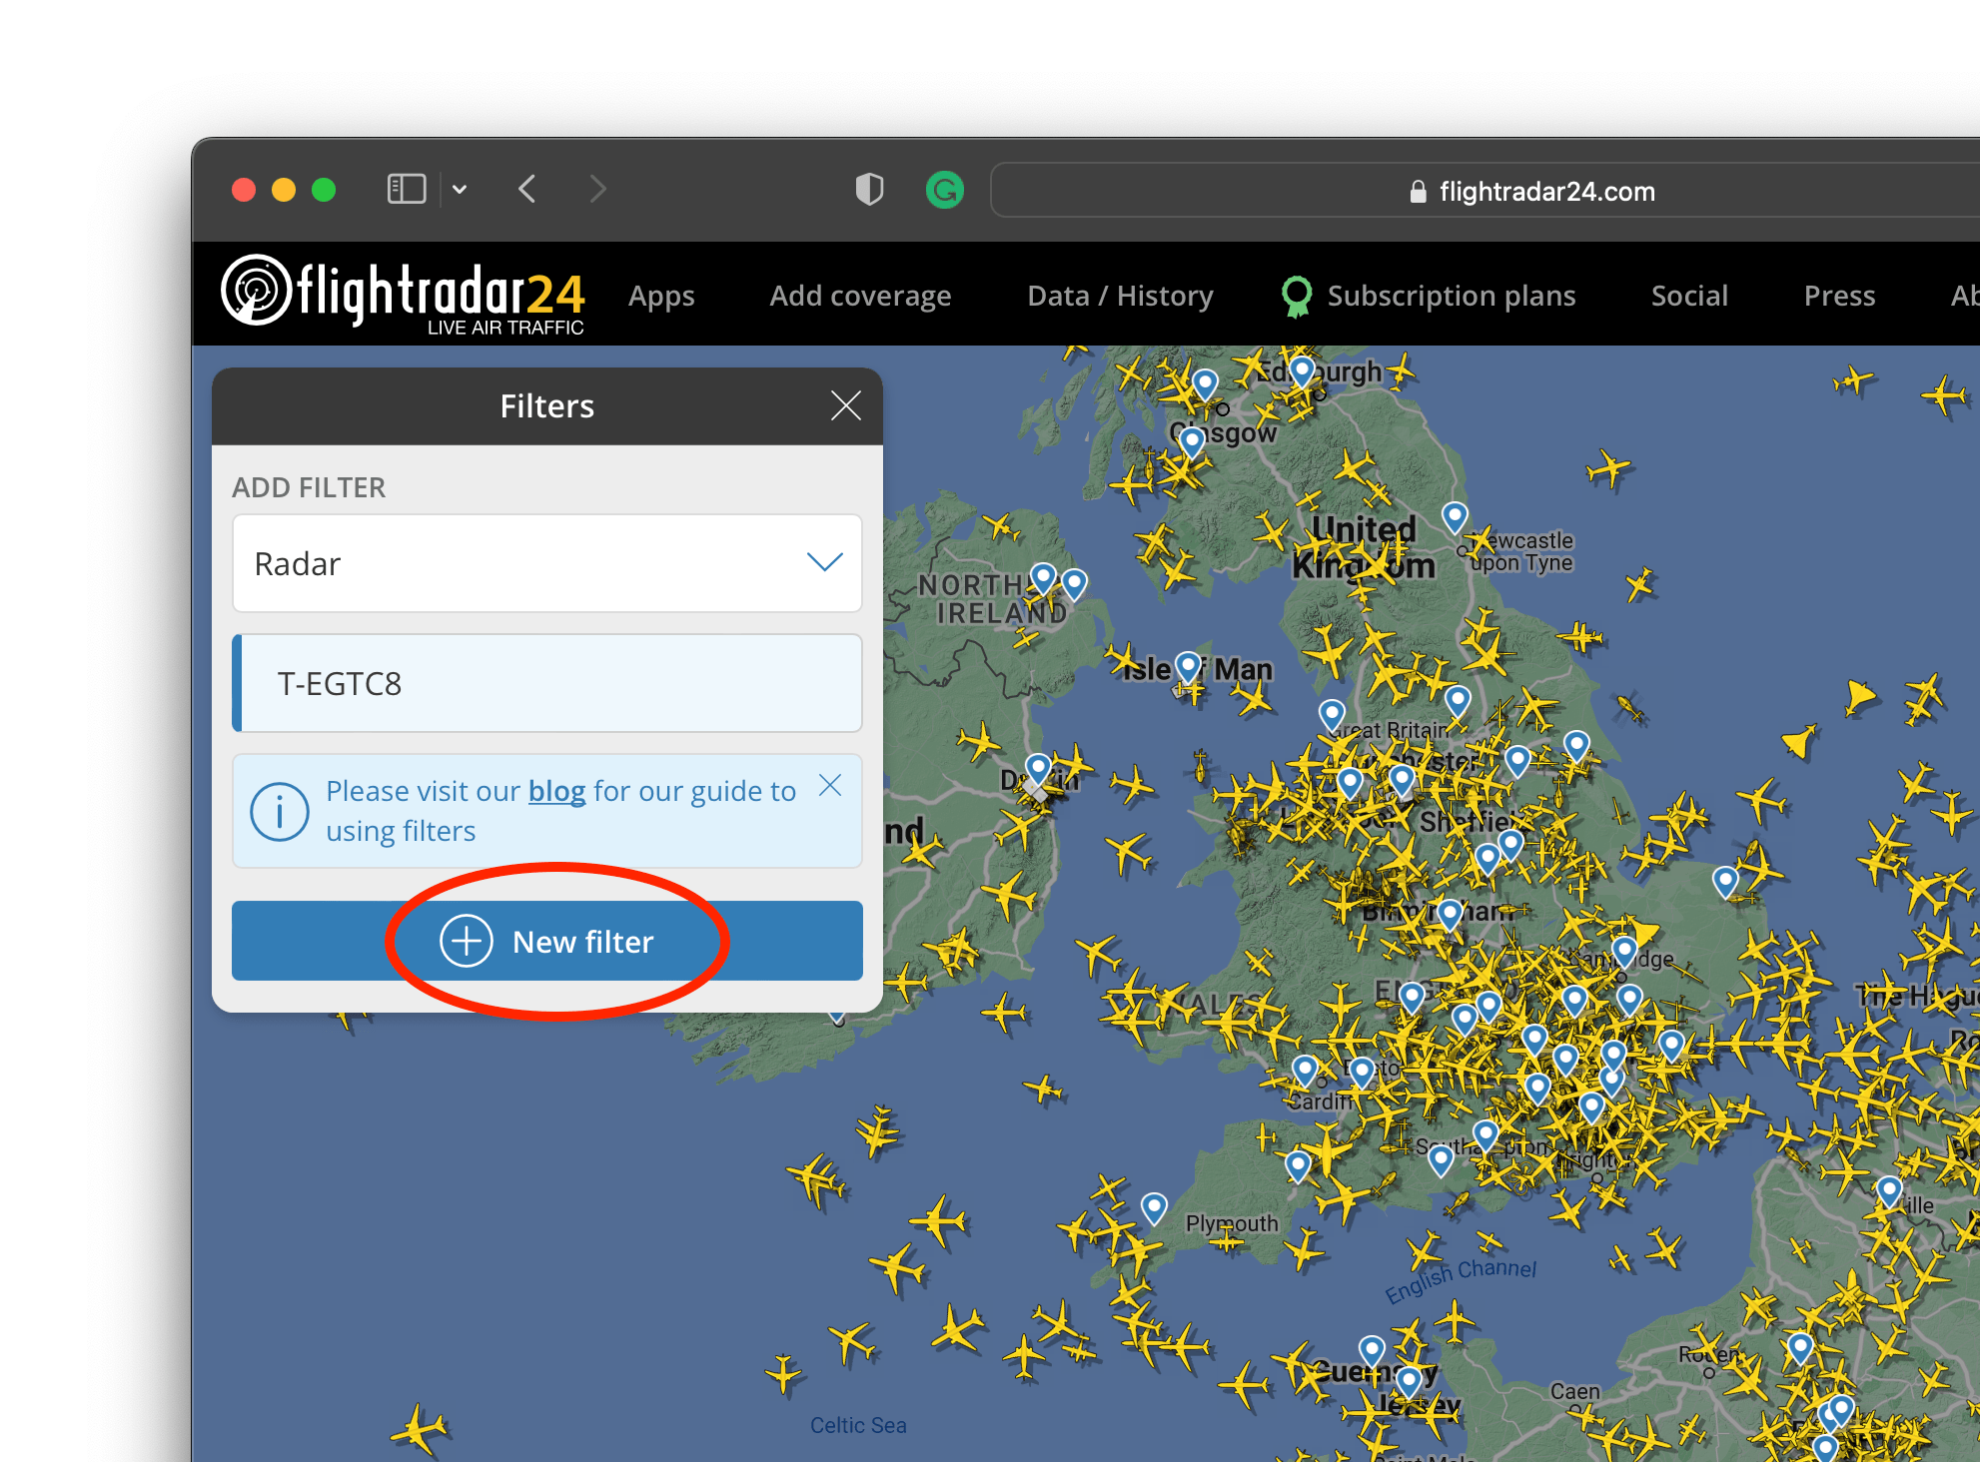Screen dimensions: 1980x1462
Task: Visit the blog link in the notice
Action: [556, 790]
